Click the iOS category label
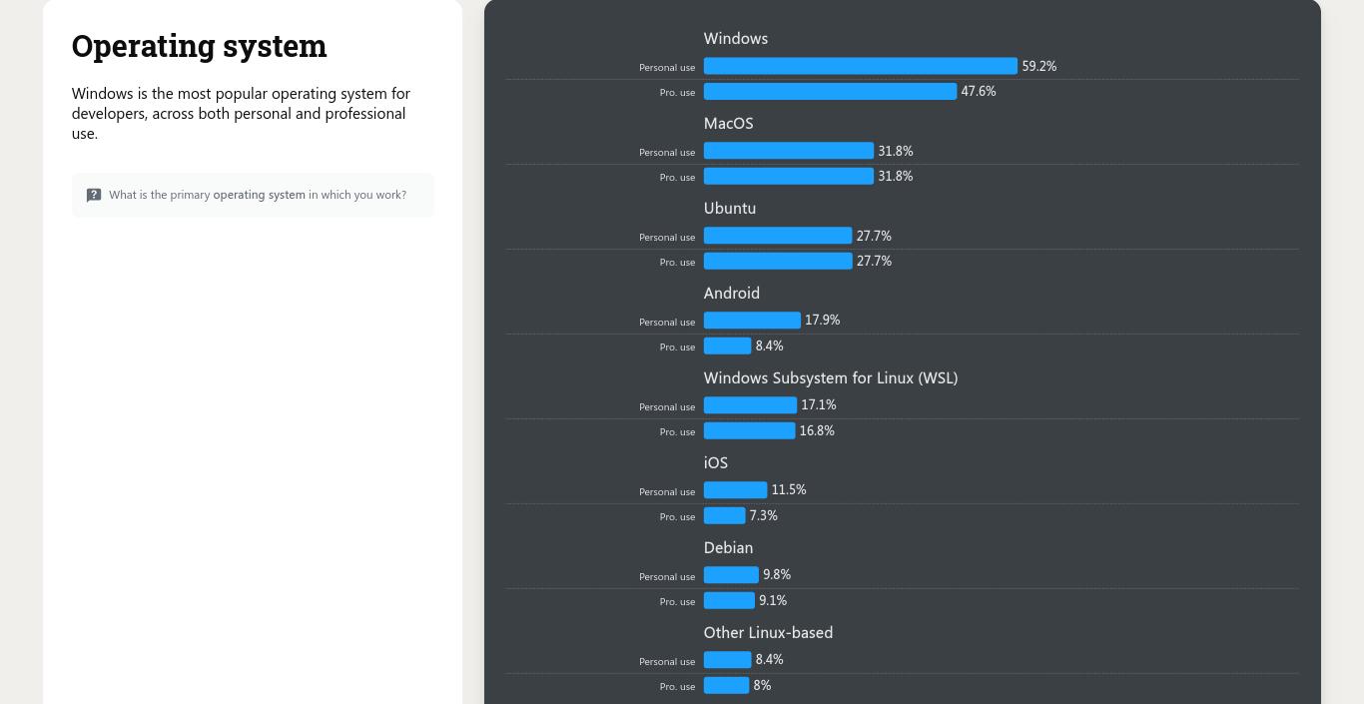 pyautogui.click(x=715, y=462)
